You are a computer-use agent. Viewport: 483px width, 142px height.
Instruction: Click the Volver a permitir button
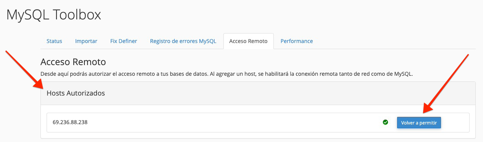pos(419,123)
